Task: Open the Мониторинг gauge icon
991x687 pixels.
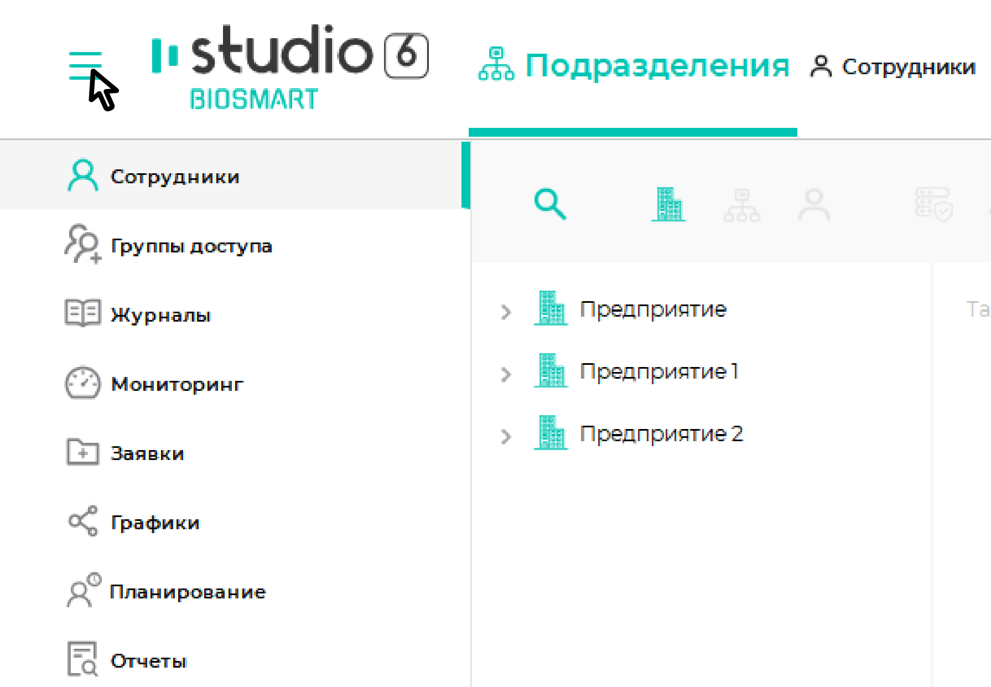Action: [x=83, y=383]
